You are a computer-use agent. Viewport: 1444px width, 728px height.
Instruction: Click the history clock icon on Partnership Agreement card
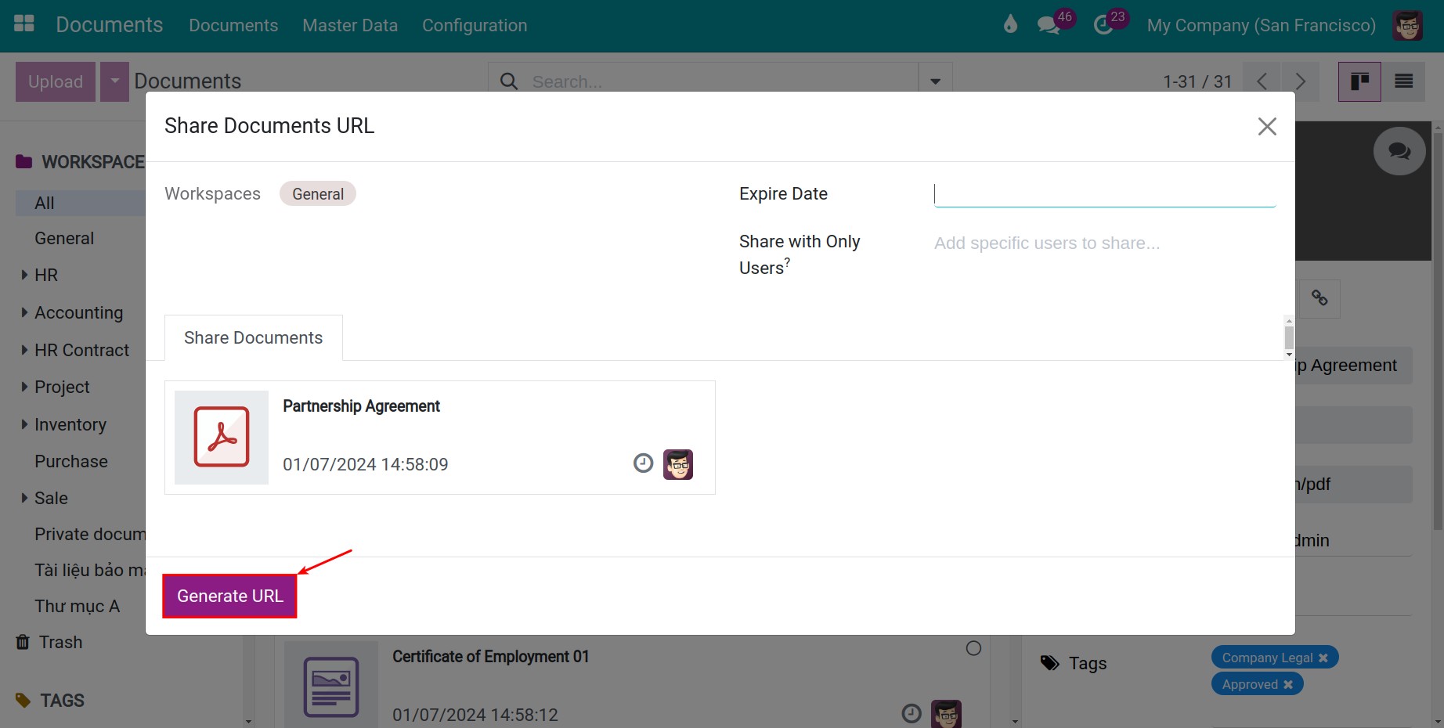tap(642, 463)
